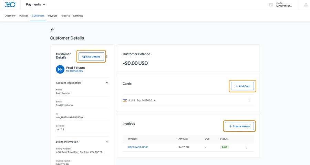Select the Customers tab
This screenshot has height=165, width=310.
point(38,16)
